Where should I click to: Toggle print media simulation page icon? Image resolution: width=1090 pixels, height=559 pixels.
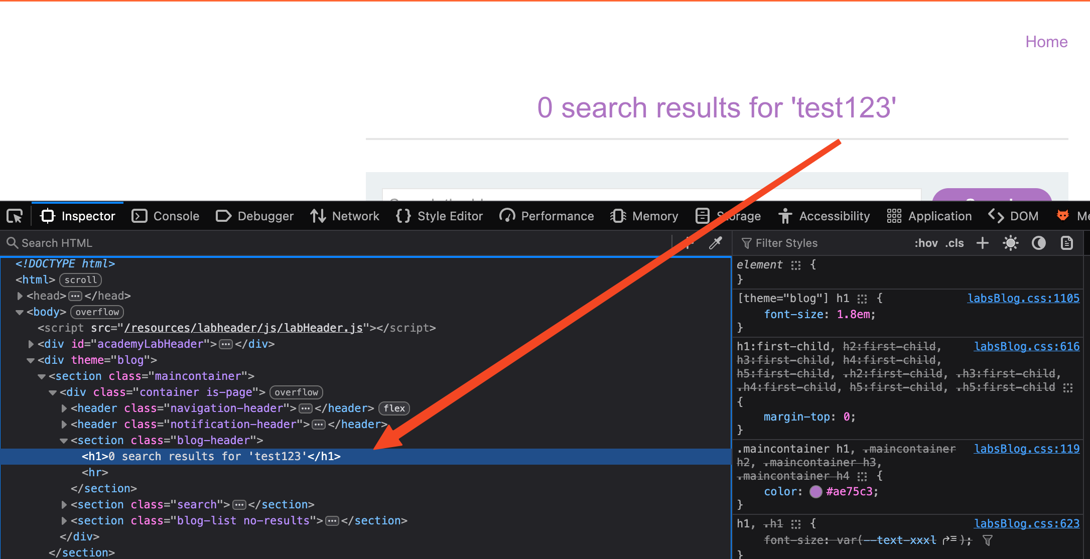(1066, 243)
